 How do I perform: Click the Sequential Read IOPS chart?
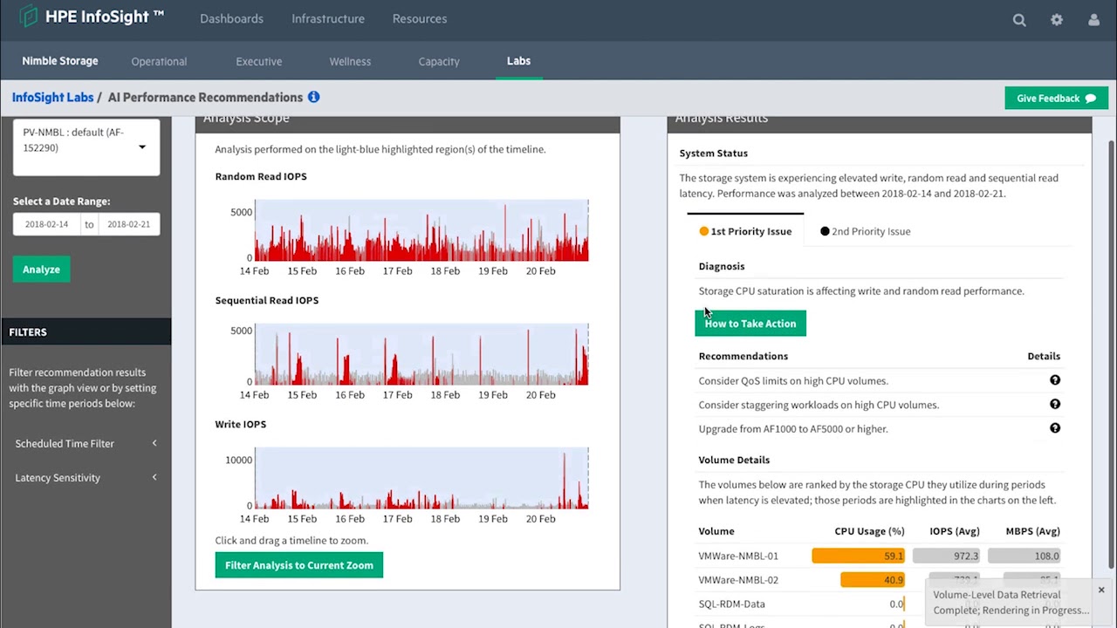[421, 355]
